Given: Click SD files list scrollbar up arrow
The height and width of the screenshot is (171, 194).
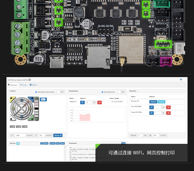Looking at the screenshot, I should coord(65,147).
